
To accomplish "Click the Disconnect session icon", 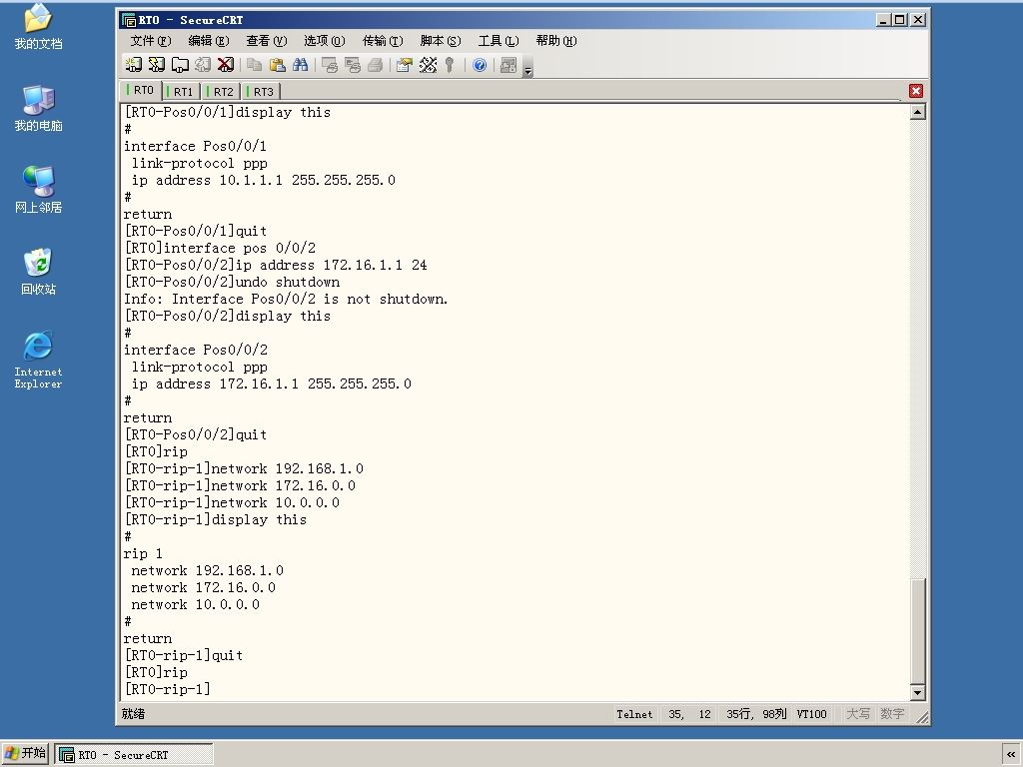I will (226, 65).
